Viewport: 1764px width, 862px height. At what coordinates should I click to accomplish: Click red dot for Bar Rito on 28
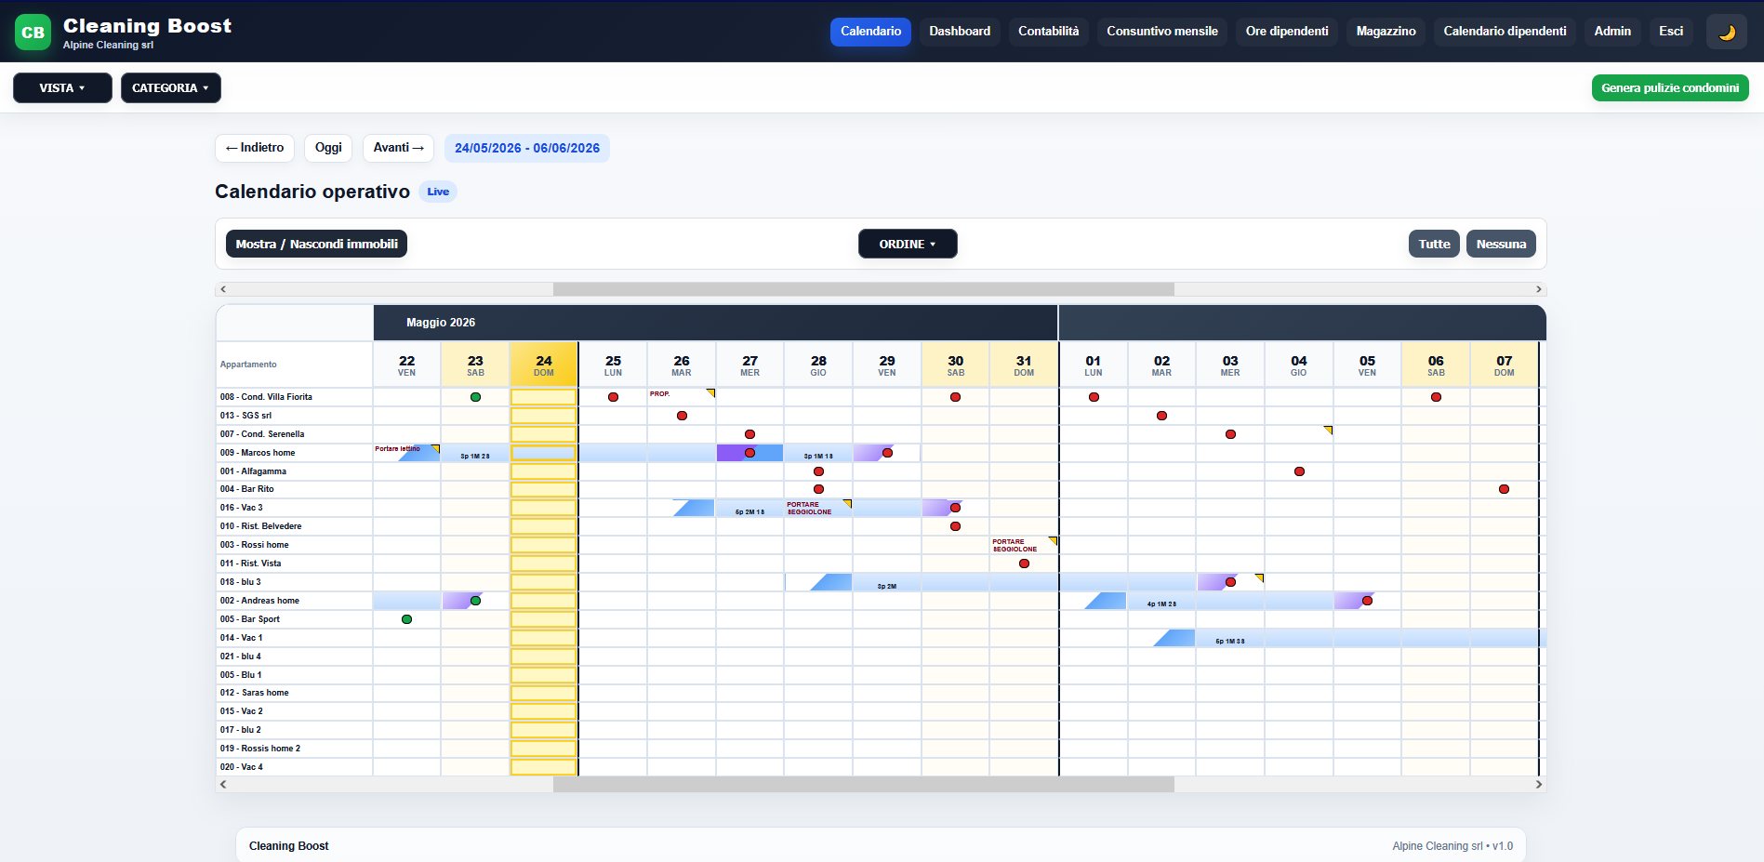pos(818,489)
